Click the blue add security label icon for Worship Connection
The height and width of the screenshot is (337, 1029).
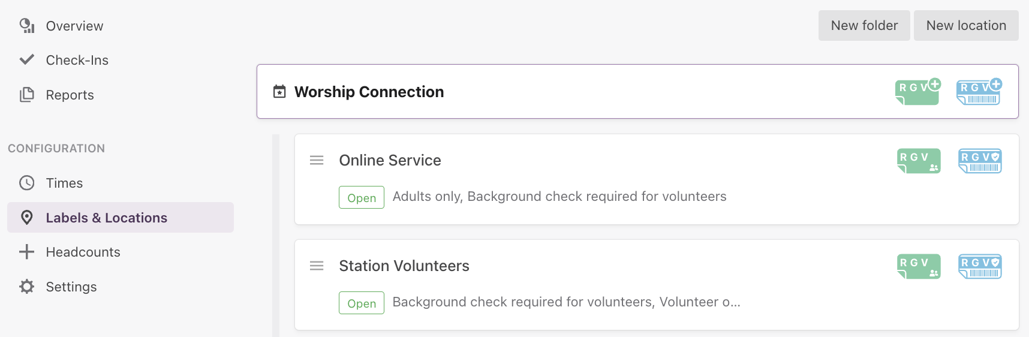click(979, 92)
